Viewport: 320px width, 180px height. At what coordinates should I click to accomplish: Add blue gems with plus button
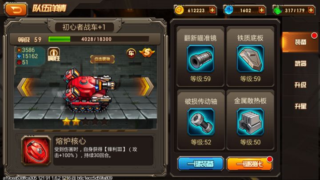(x=261, y=10)
